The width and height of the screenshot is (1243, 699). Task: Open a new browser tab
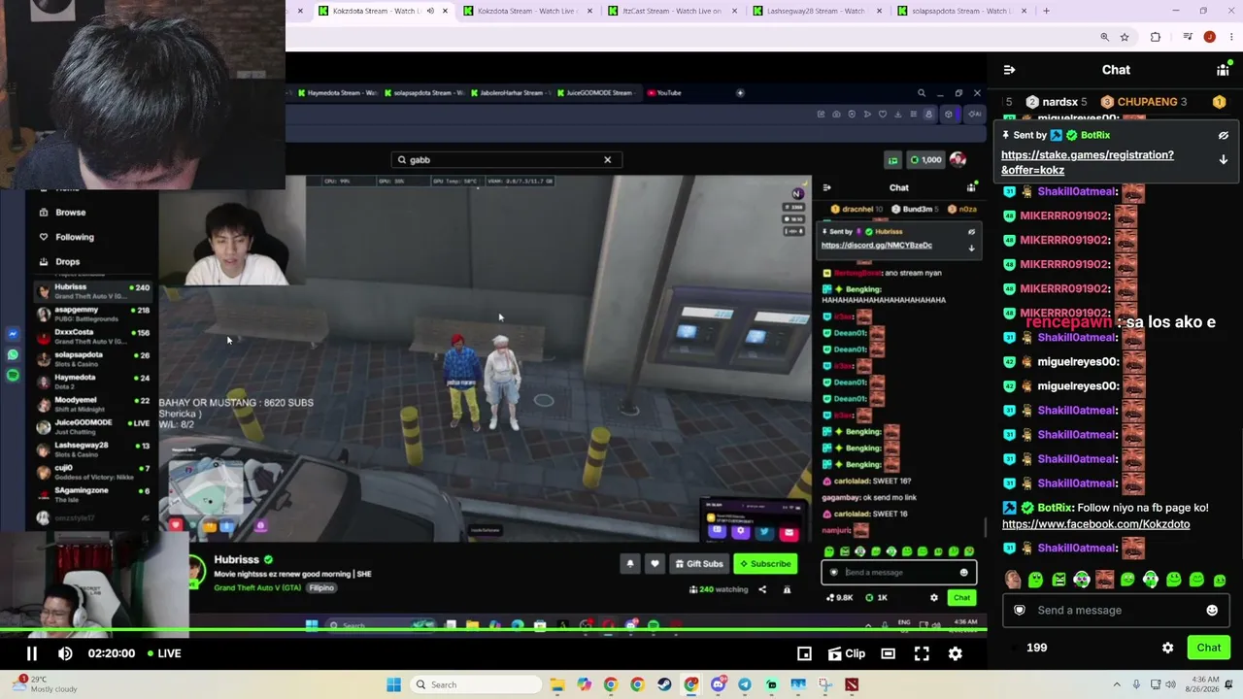pyautogui.click(x=1046, y=11)
